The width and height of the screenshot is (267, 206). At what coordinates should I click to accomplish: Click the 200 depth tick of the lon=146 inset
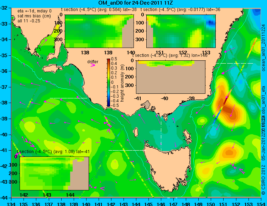(x=130, y=77)
